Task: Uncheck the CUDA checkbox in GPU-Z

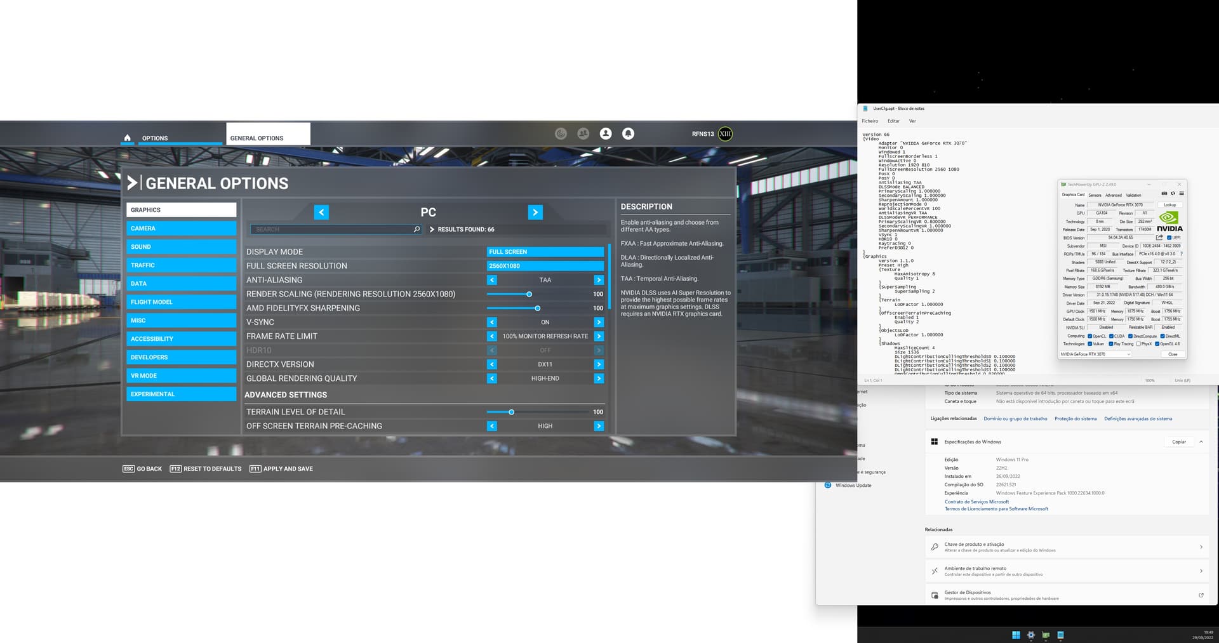Action: pyautogui.click(x=1110, y=336)
